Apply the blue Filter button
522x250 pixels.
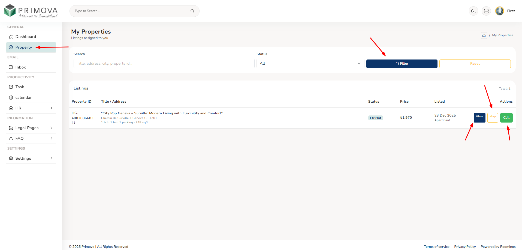click(402, 64)
